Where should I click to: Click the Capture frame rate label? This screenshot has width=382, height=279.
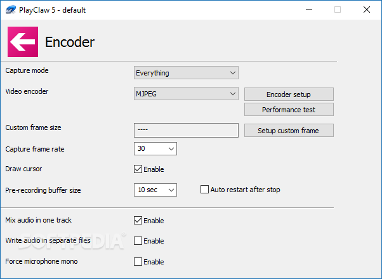[x=35, y=149]
